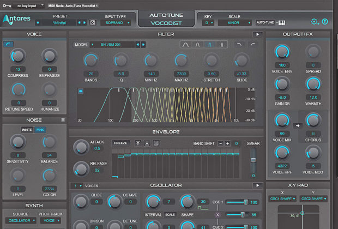
Task: Decrease band shift with minus button
Action: [x=220, y=143]
